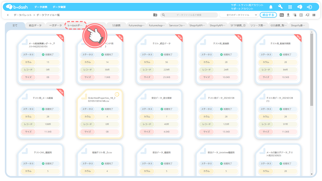Open the apps grid menu

(x=290, y=7)
